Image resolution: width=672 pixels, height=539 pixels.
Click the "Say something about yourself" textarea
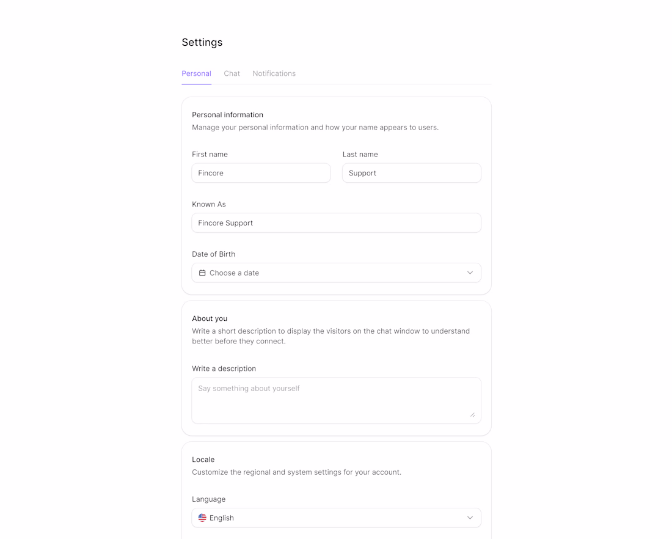click(336, 400)
